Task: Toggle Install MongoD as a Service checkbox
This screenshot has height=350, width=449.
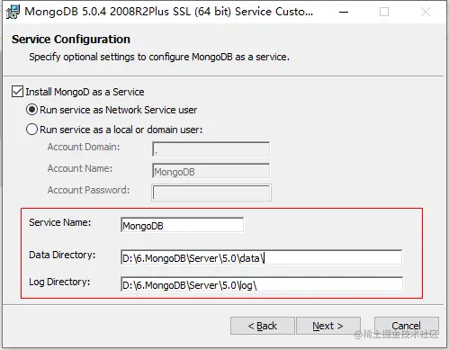Action: 17,92
